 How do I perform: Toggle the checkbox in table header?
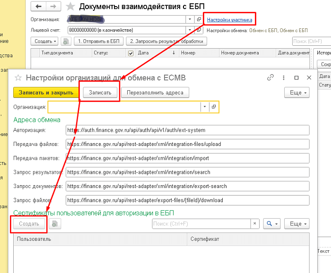pos(131,53)
